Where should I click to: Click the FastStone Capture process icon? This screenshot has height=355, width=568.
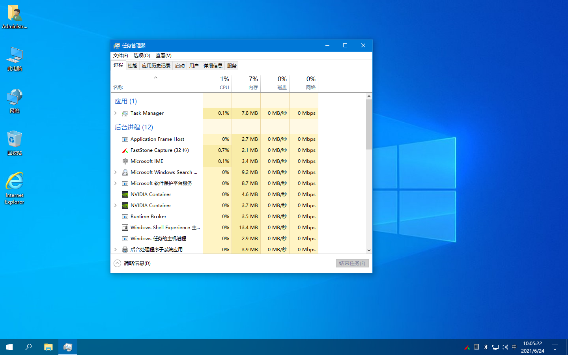click(125, 150)
